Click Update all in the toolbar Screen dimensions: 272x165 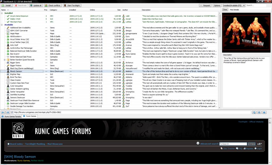coord(36,5)
